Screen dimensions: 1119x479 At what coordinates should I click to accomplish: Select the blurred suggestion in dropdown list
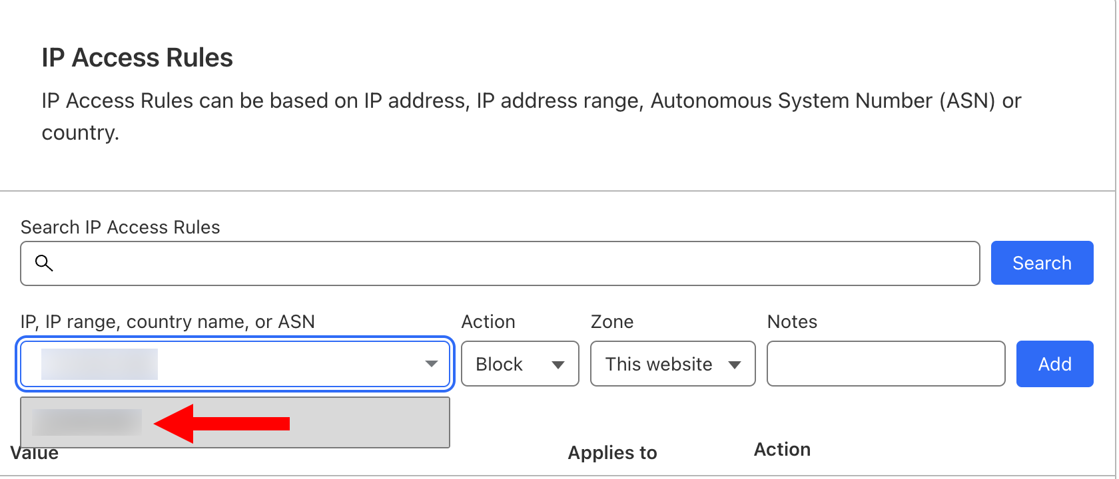235,422
